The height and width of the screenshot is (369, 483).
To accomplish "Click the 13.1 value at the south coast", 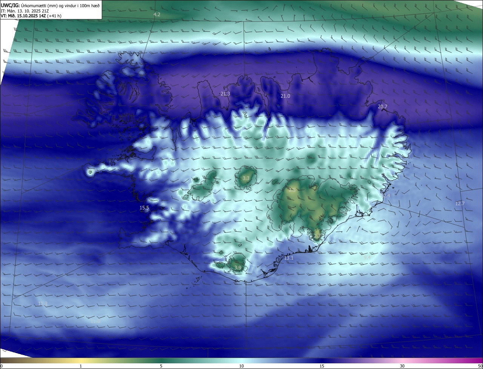I will click(289, 258).
